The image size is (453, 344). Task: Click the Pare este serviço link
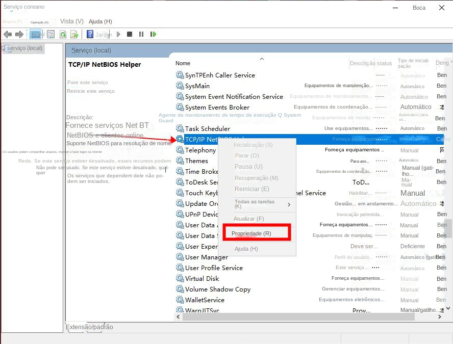[88, 82]
